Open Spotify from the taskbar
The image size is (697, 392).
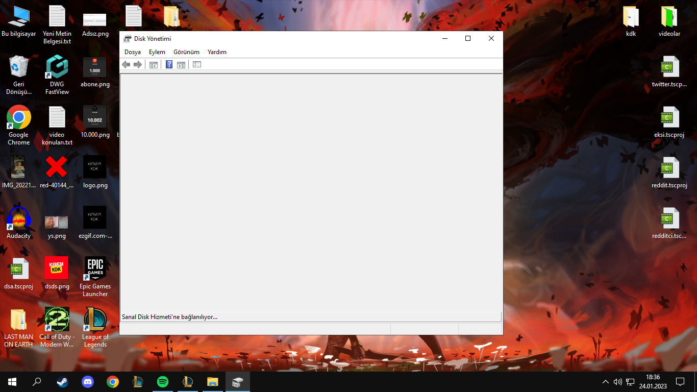pyautogui.click(x=163, y=382)
